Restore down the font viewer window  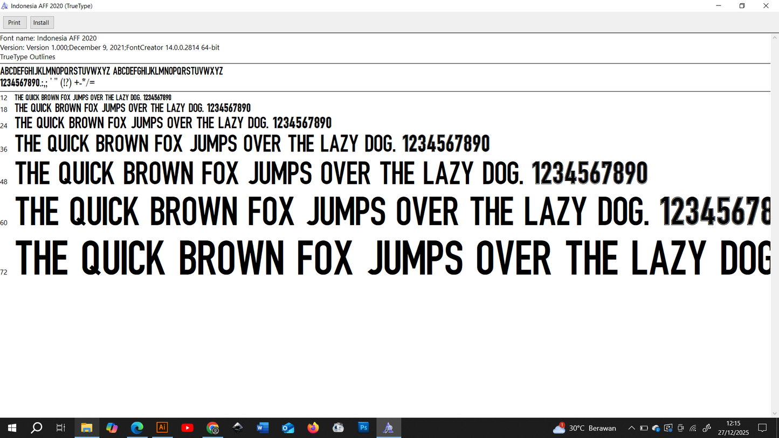[x=742, y=6]
